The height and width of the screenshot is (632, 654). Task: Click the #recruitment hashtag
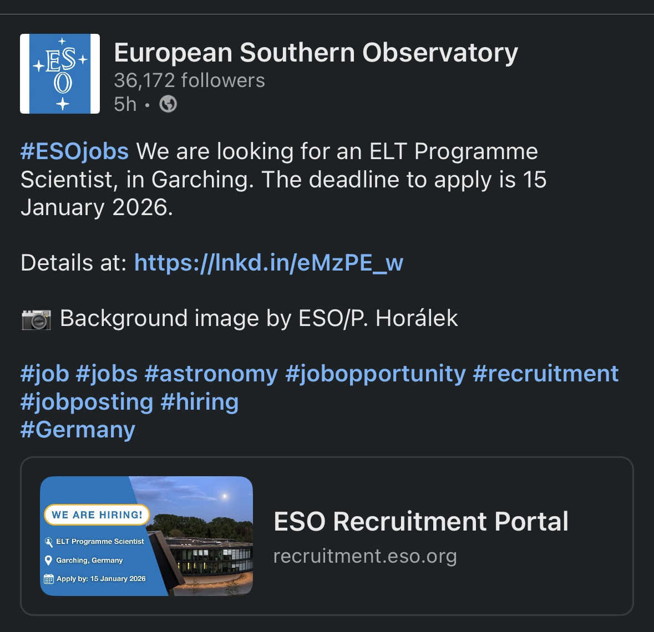pos(545,374)
